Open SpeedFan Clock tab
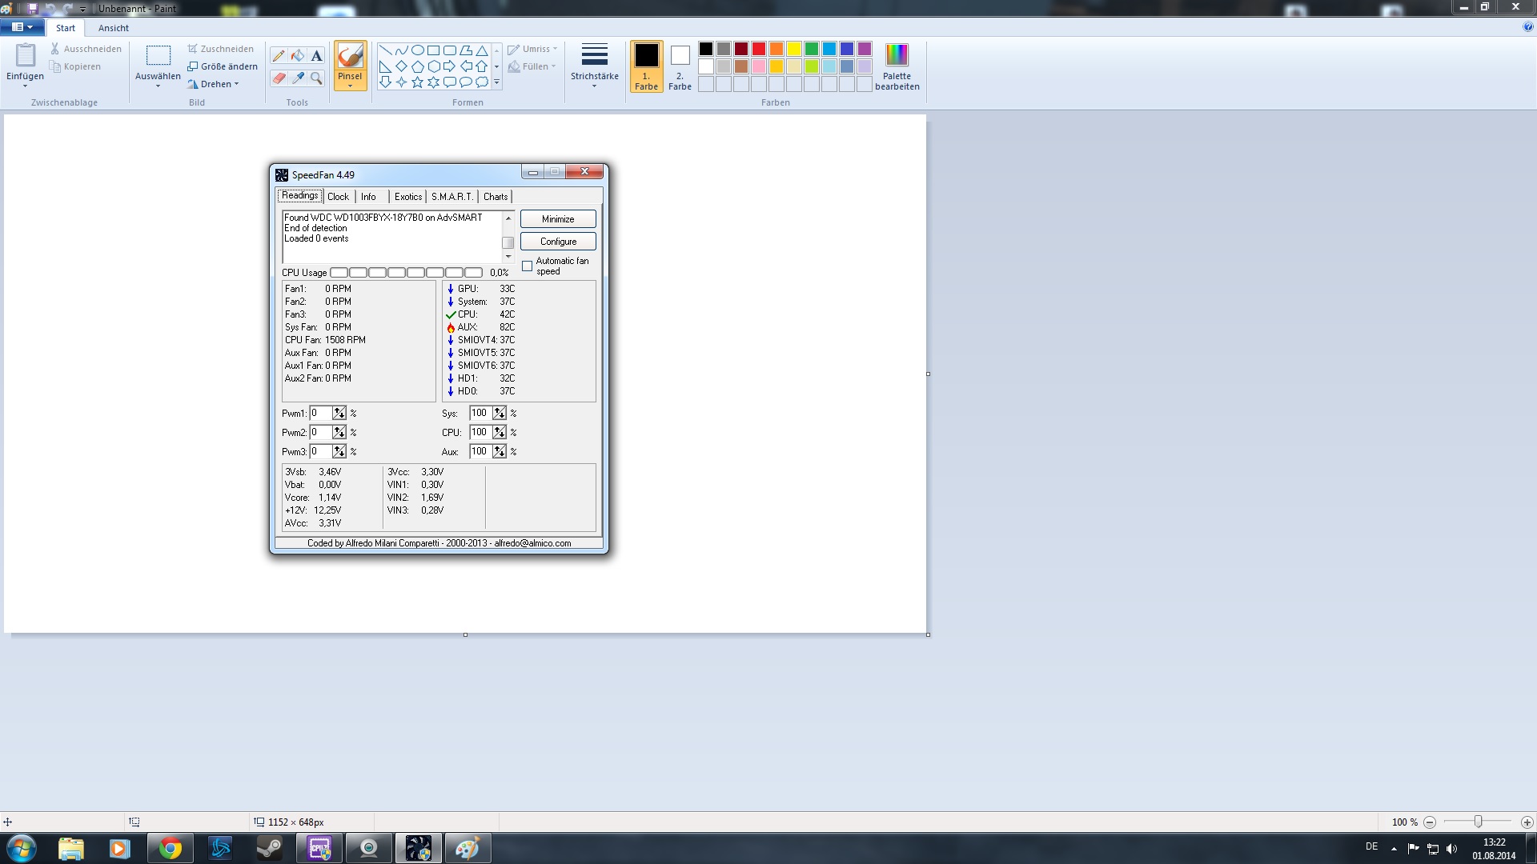1537x864 pixels. tap(338, 197)
